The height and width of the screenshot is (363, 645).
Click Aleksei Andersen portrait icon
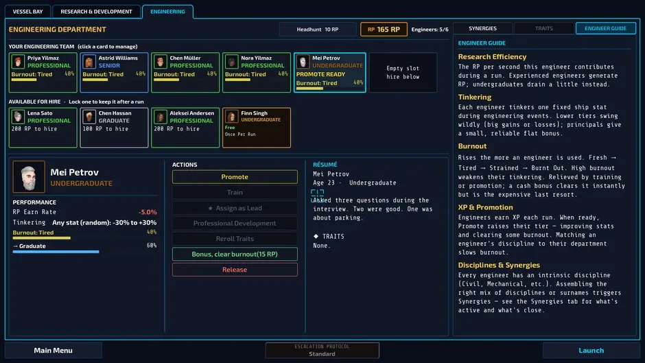(x=160, y=117)
